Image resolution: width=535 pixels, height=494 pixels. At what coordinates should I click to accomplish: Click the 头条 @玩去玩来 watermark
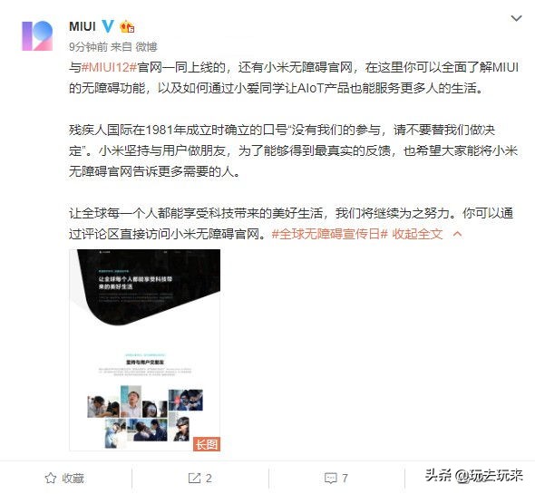click(x=474, y=475)
